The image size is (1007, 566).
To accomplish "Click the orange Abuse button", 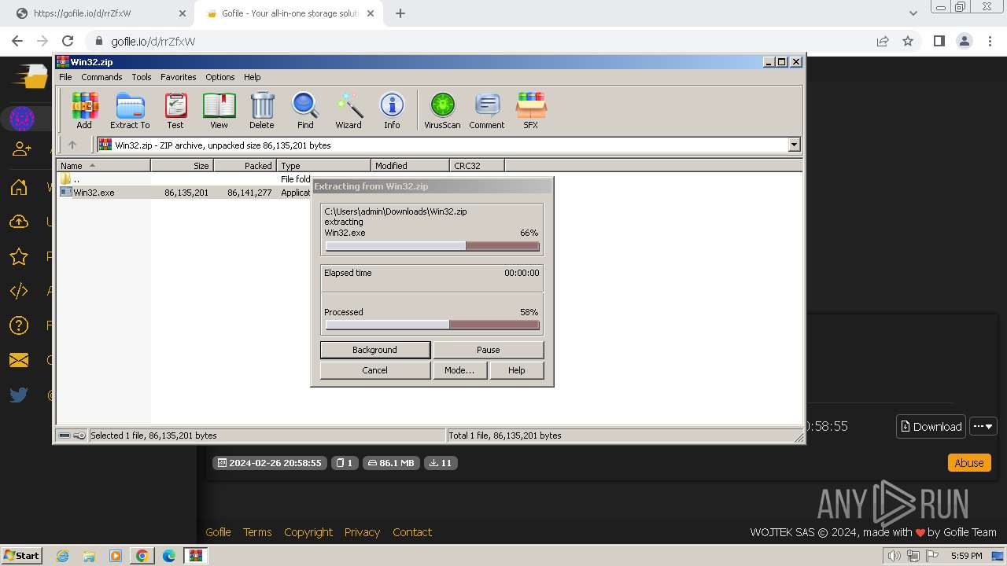I will (969, 463).
